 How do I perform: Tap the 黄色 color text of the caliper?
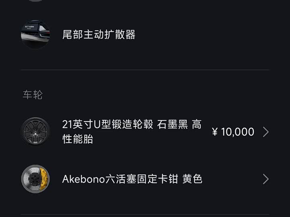pos(192,179)
